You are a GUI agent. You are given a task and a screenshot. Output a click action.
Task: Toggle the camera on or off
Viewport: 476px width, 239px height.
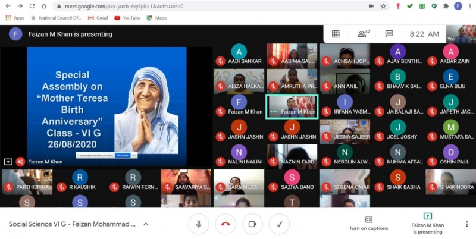coord(252,224)
